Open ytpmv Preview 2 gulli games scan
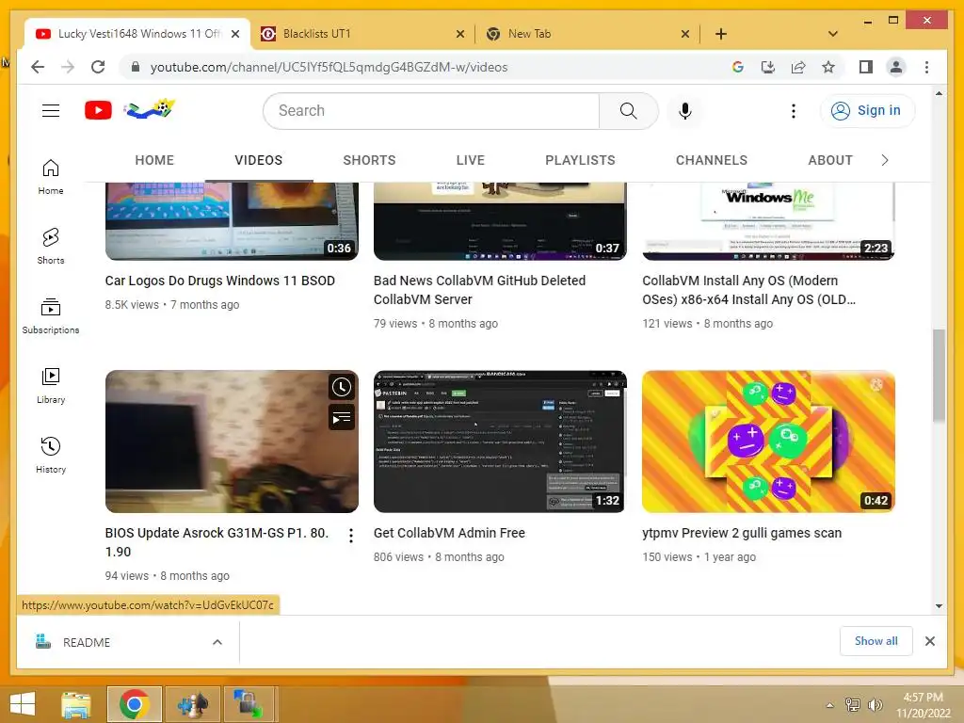Image resolution: width=964 pixels, height=723 pixels. pyautogui.click(x=742, y=533)
